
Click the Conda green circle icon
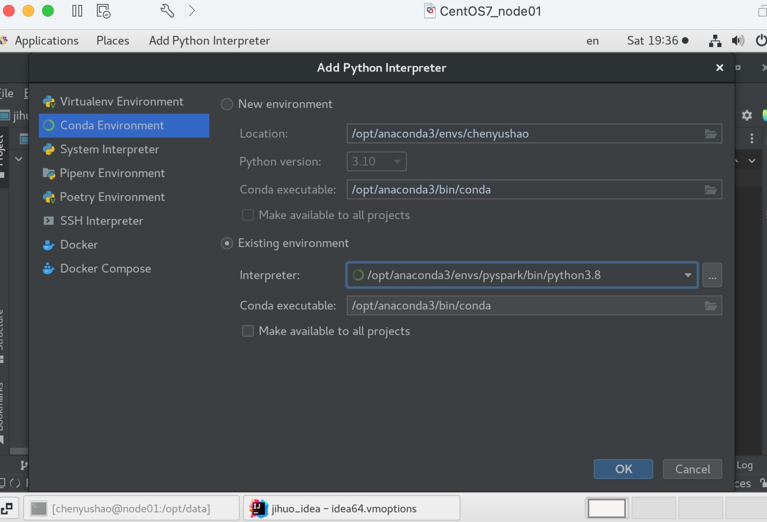(49, 126)
